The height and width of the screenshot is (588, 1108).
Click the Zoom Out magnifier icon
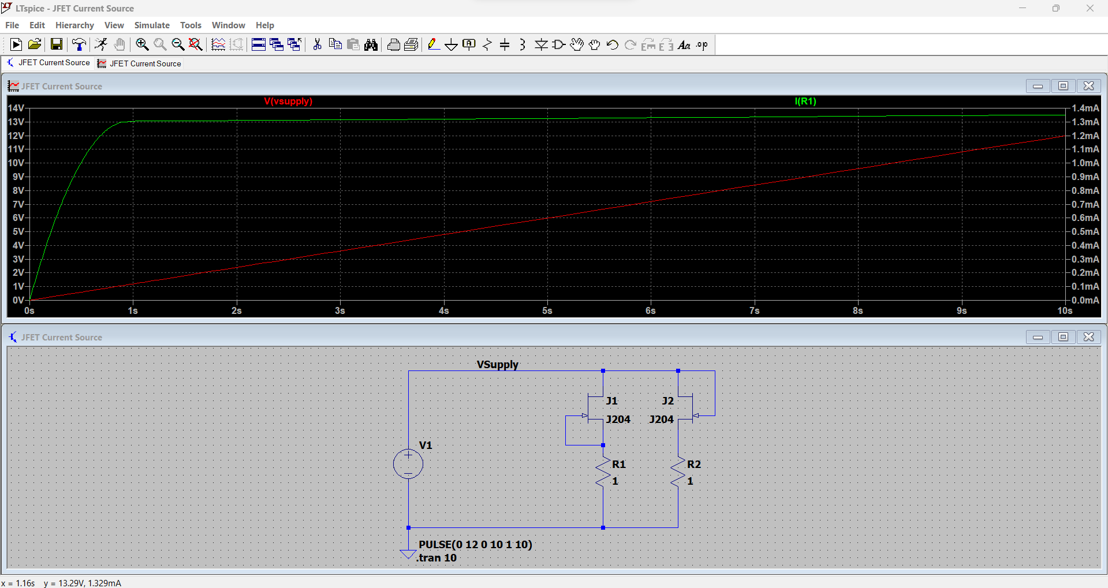(178, 44)
